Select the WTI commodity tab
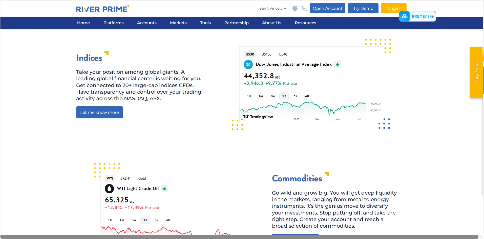Viewport: 484px width, 239px height. click(110, 178)
